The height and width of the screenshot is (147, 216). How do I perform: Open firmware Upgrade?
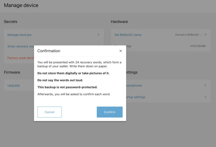click(x=13, y=85)
